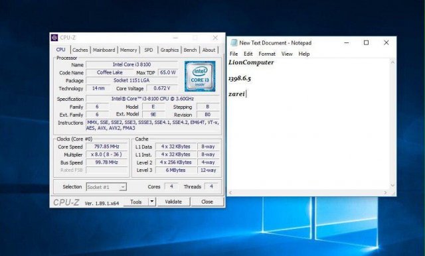
Task: Click the Ext. Model value '9E'
Action: [153, 115]
